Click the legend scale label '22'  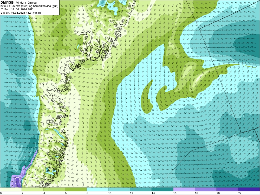click(x=240, y=193)
